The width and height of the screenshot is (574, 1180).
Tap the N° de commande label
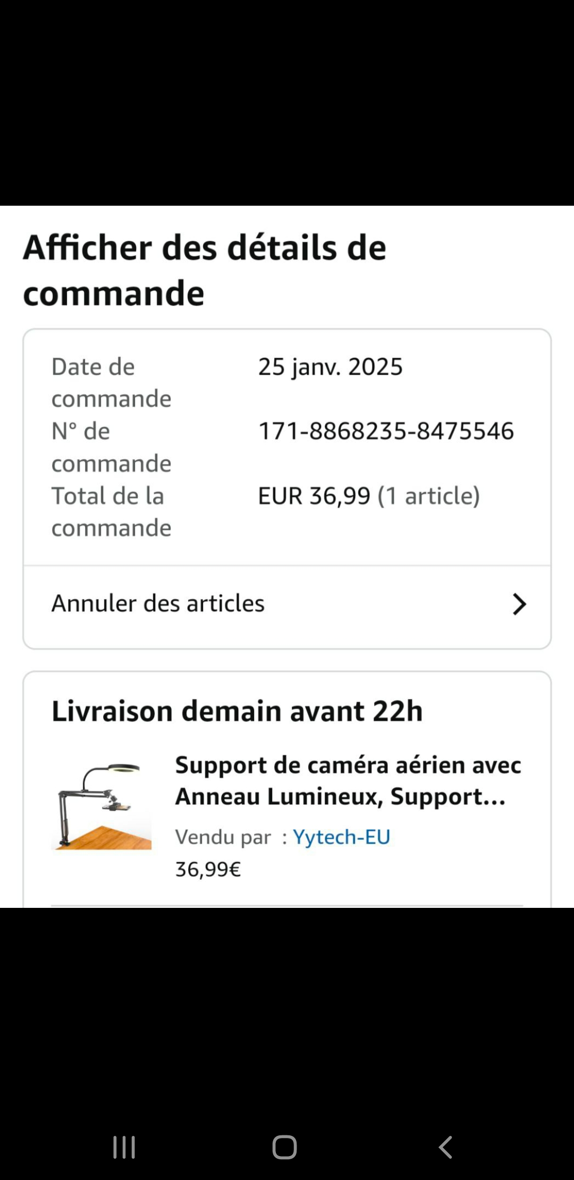(111, 447)
